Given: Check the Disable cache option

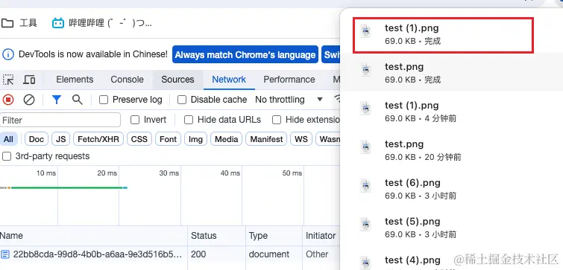Looking at the screenshot, I should pyautogui.click(x=182, y=100).
